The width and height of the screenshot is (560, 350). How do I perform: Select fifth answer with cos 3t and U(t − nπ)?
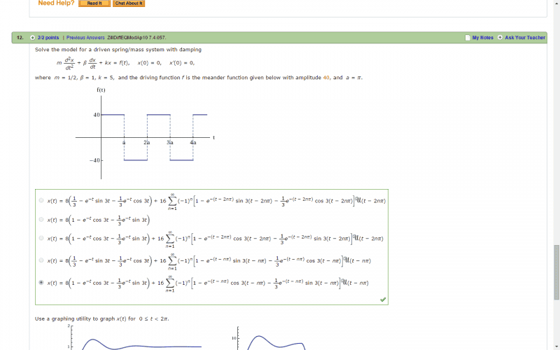(x=41, y=282)
